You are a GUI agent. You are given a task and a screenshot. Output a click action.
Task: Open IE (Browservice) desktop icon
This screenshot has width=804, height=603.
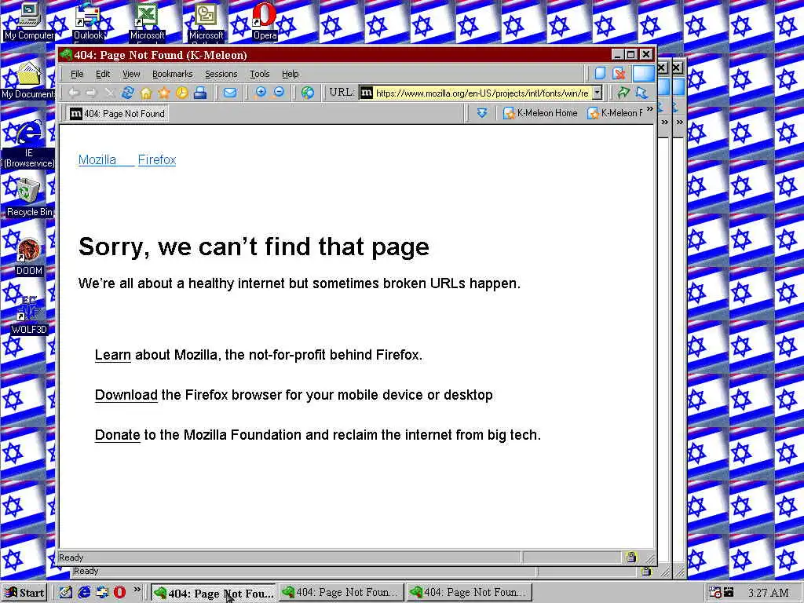[x=29, y=144]
